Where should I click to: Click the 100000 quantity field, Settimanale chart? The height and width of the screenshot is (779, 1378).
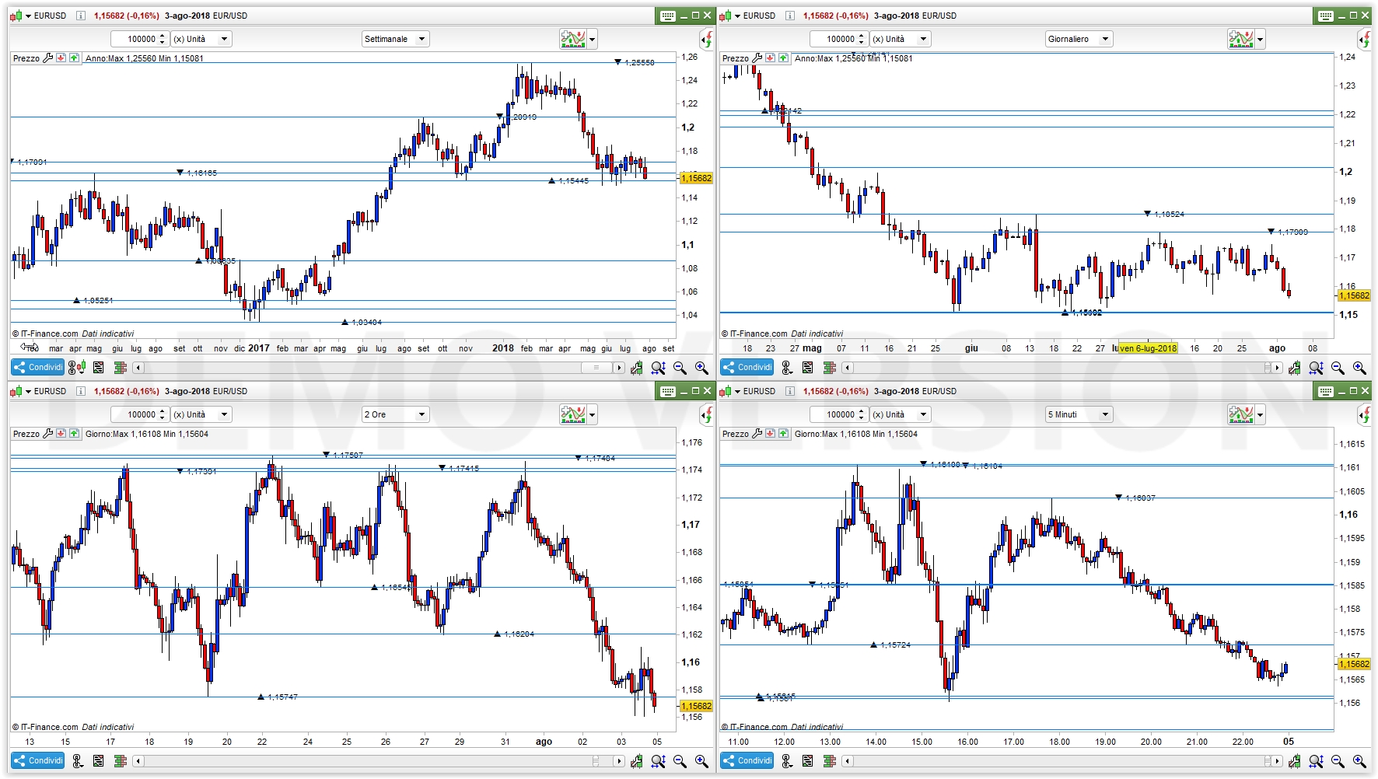pos(140,39)
